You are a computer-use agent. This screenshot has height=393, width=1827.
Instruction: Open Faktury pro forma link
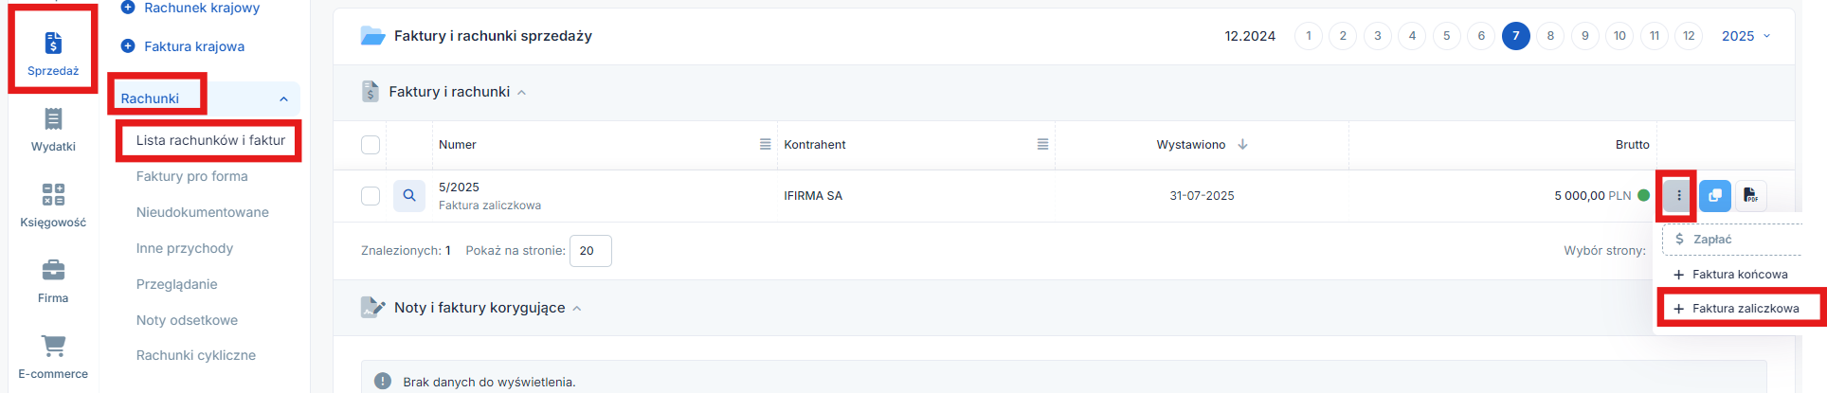tap(192, 176)
